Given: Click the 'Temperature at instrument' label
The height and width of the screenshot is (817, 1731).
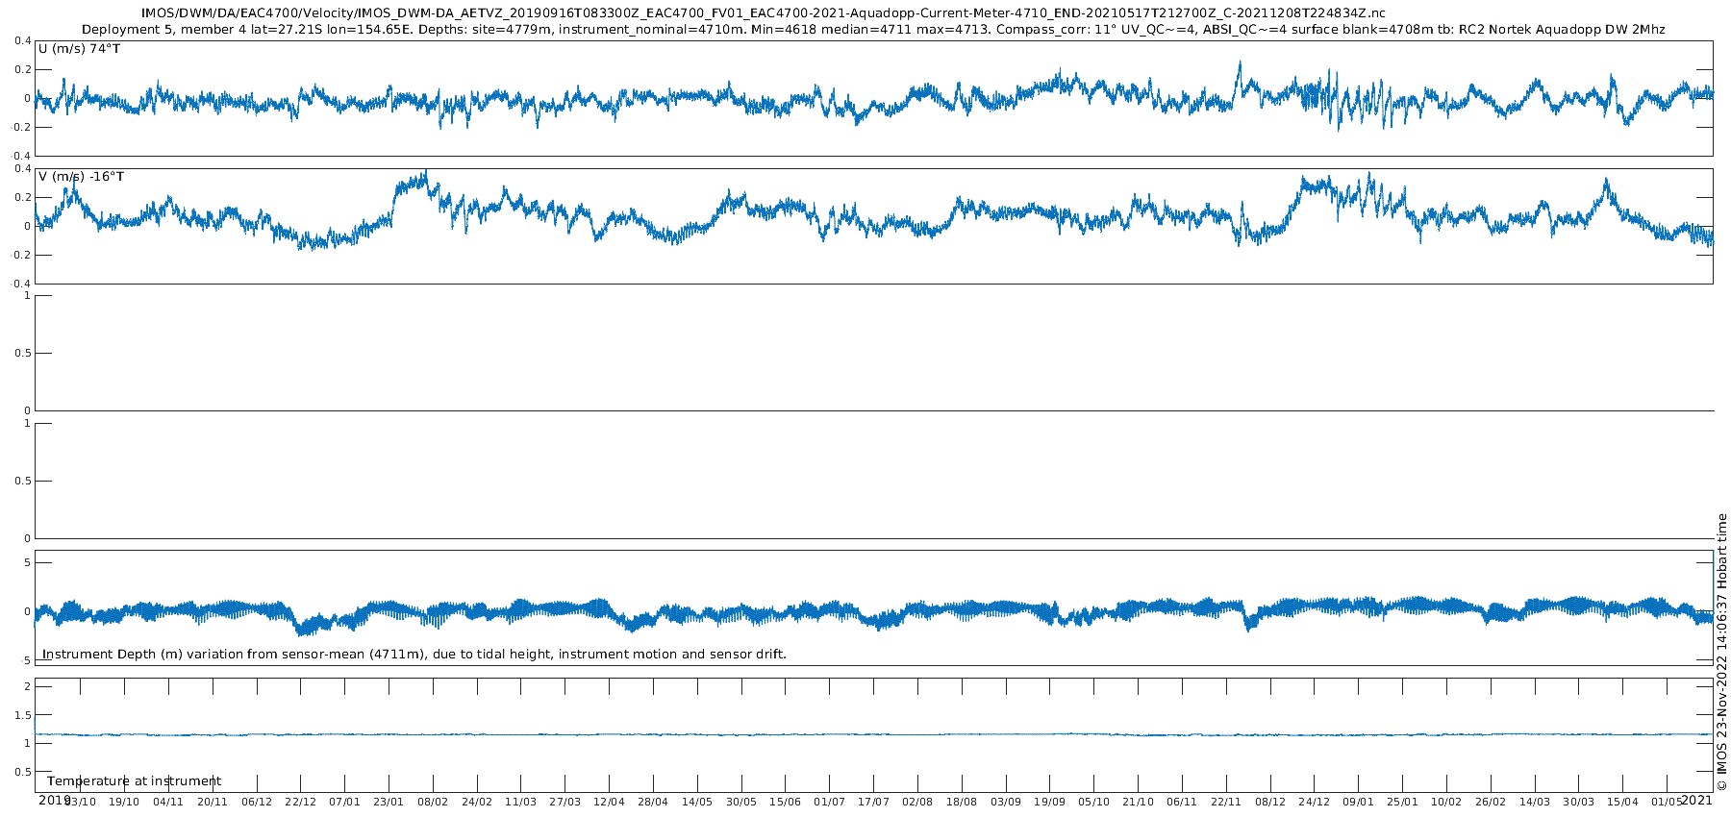Looking at the screenshot, I should pos(135,781).
